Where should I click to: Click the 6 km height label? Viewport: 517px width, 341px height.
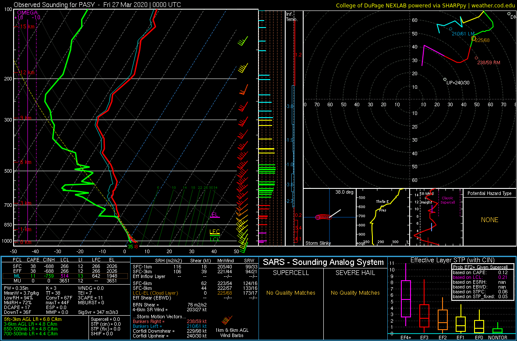tap(25, 162)
